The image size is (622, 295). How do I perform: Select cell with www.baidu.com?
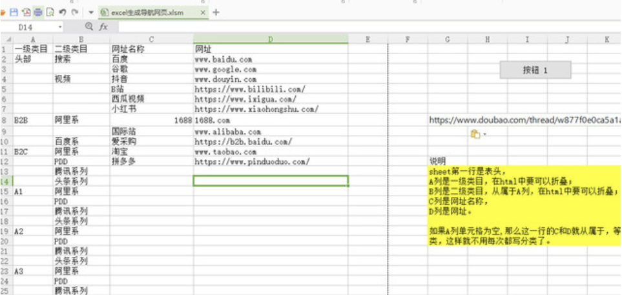coord(271,59)
